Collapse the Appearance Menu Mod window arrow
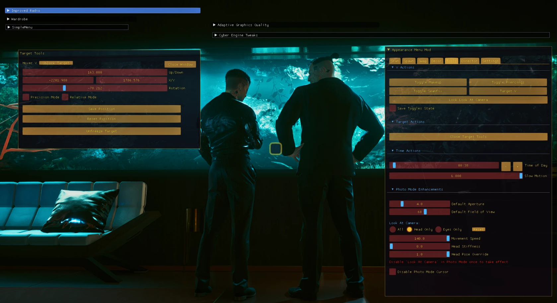Screen dimensions: 557x303 (x=388, y=50)
